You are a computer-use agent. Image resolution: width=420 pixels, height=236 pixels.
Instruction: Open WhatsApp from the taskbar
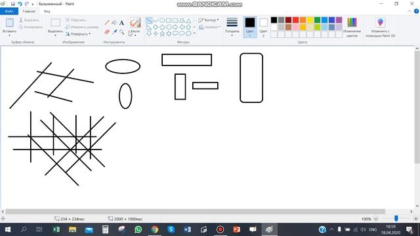tap(138, 229)
